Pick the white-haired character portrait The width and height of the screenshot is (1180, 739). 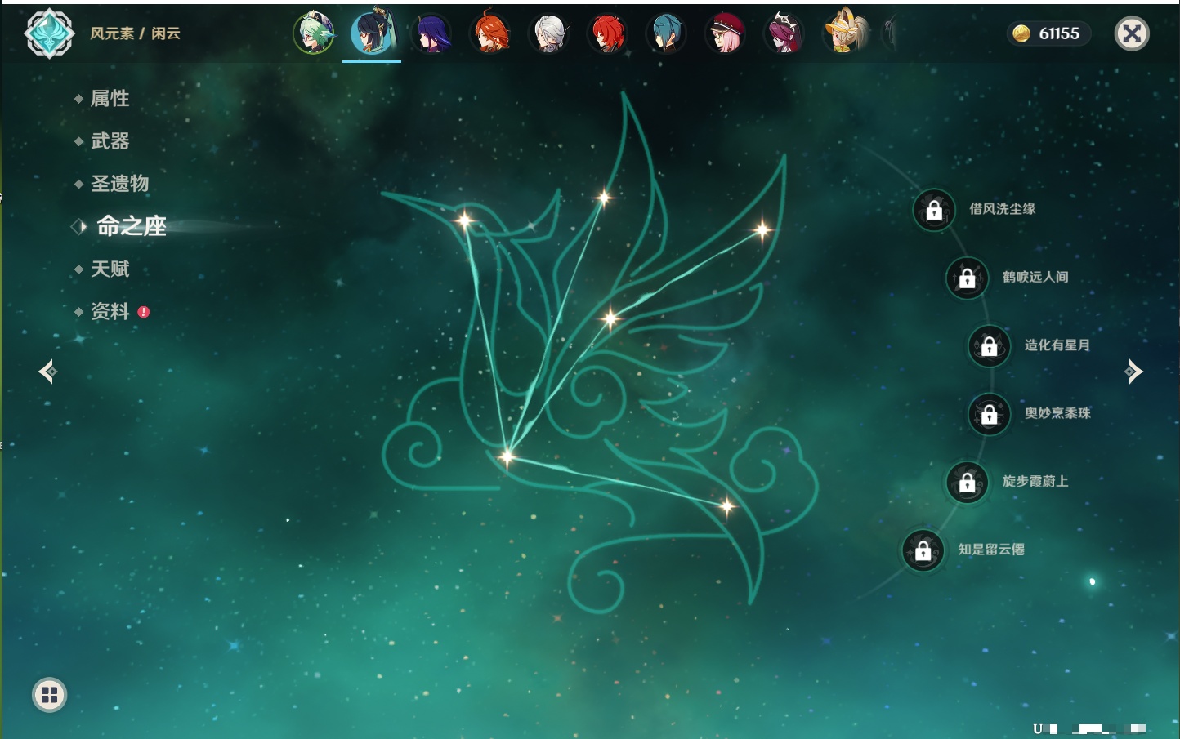(549, 33)
